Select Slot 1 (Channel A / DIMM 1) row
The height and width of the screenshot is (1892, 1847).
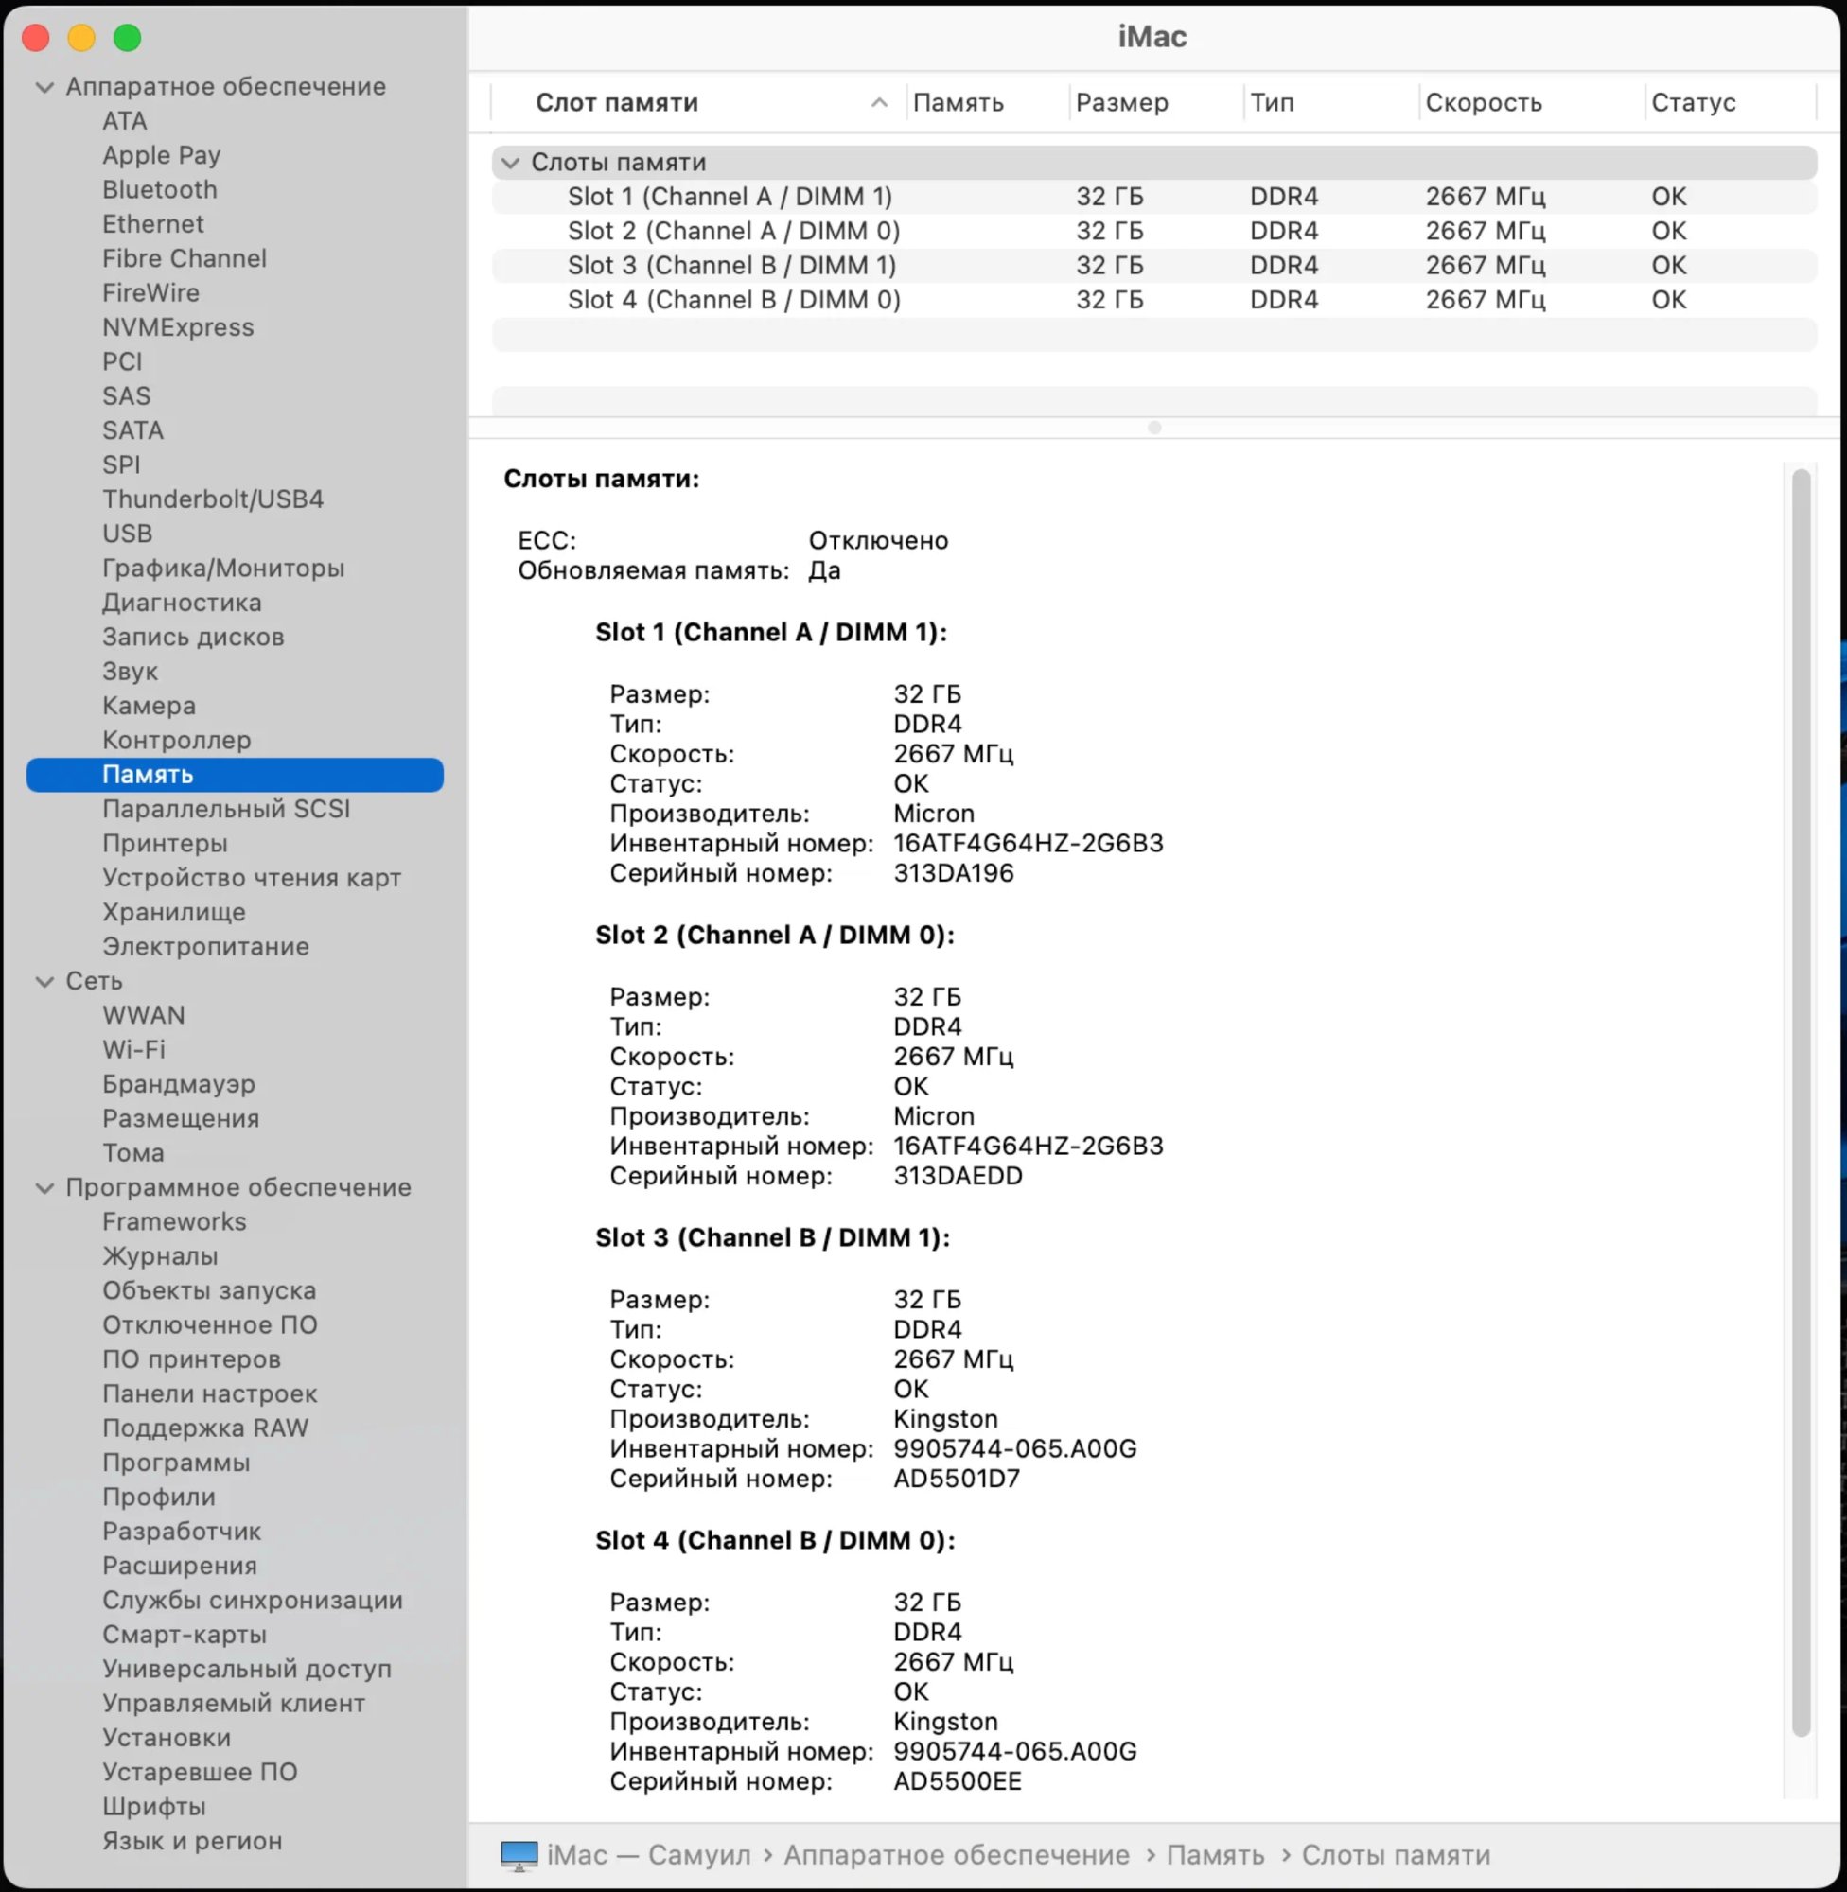(730, 197)
